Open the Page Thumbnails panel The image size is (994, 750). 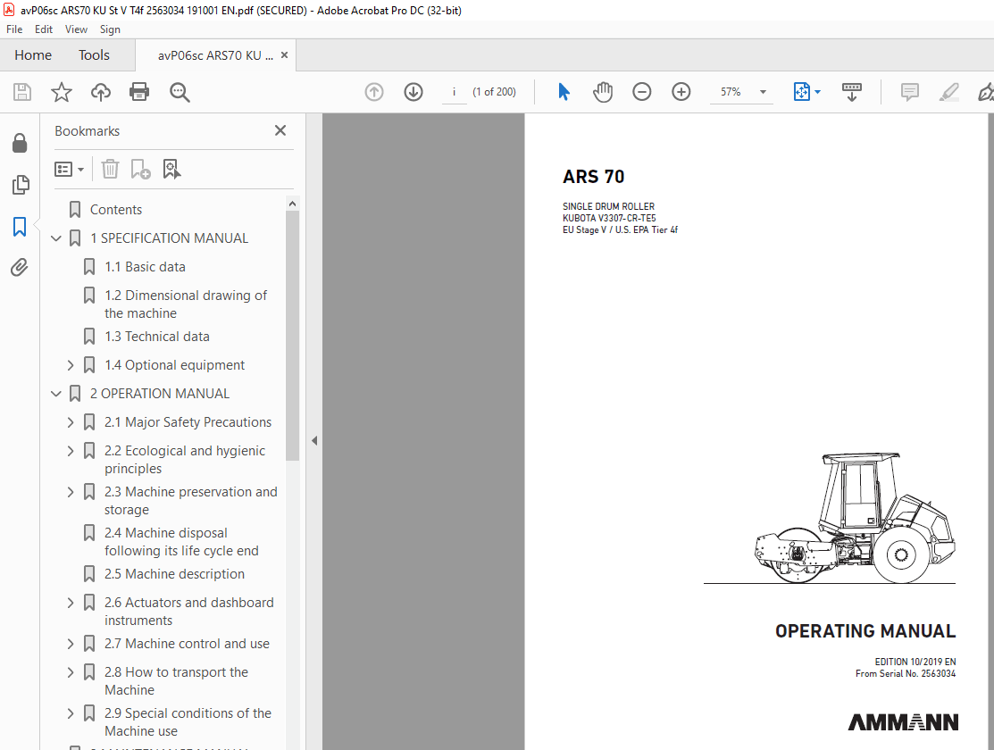(20, 185)
